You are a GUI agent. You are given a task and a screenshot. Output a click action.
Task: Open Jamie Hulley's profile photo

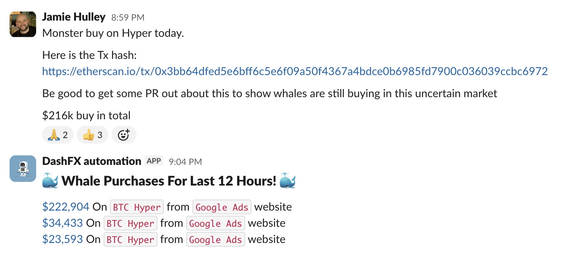[x=23, y=24]
